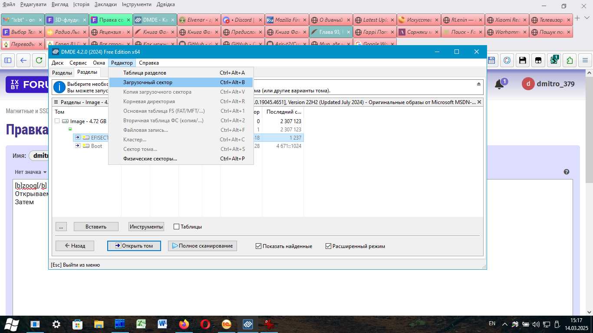
Task: Click the notification bell icon
Action: tap(499, 85)
